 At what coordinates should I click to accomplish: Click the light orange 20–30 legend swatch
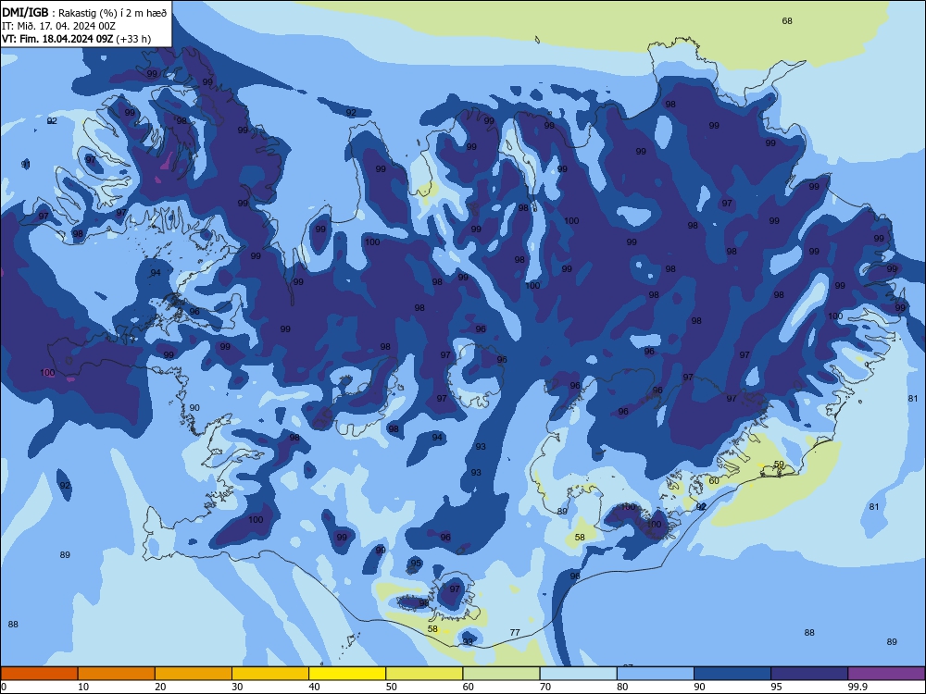[x=194, y=674]
